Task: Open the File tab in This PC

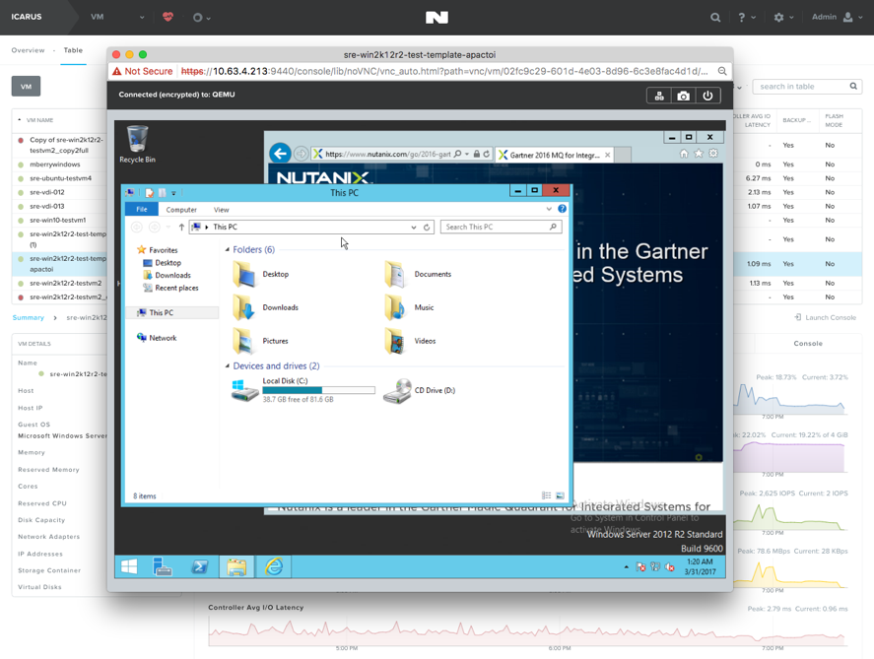Action: click(142, 210)
